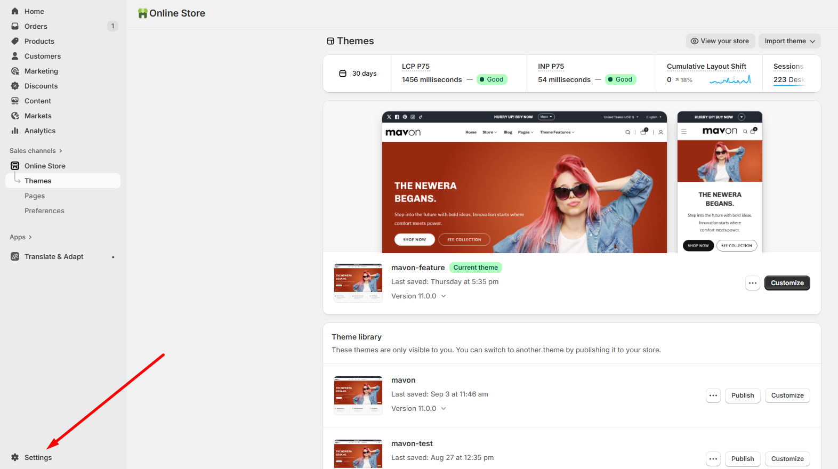This screenshot has width=838, height=469.
Task: Click the Marketing target icon
Action: 15,71
